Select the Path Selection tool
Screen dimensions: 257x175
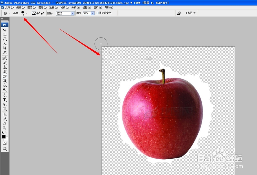pyautogui.click(x=4, y=104)
